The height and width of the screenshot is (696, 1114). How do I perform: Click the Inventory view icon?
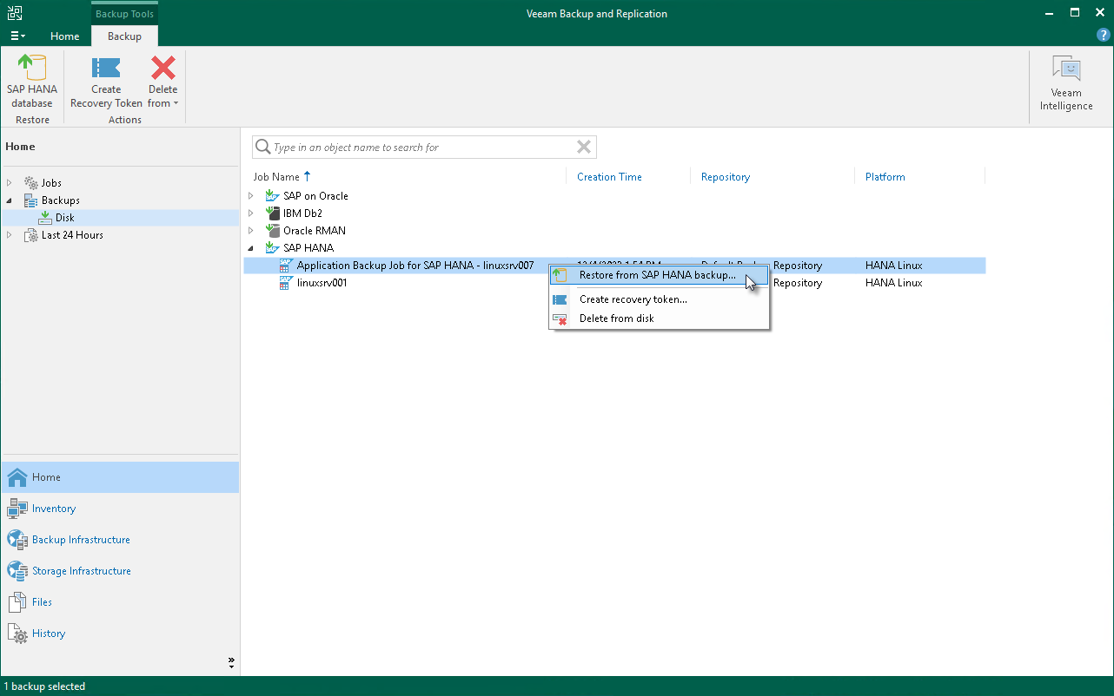tap(17, 509)
